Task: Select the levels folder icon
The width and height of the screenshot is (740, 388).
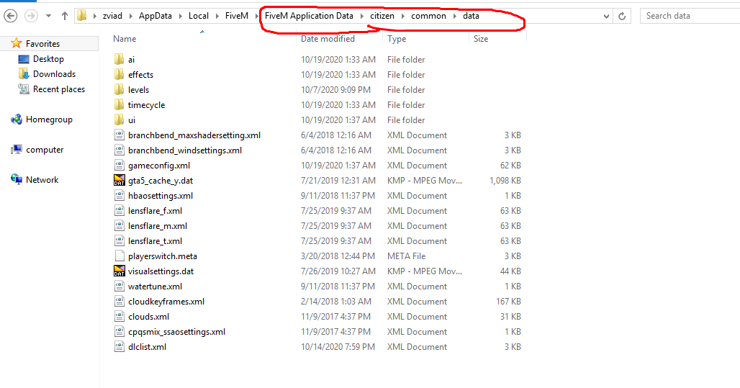Action: (x=119, y=90)
